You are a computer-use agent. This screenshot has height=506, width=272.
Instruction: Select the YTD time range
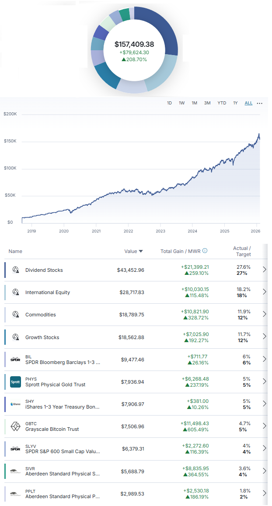click(222, 103)
